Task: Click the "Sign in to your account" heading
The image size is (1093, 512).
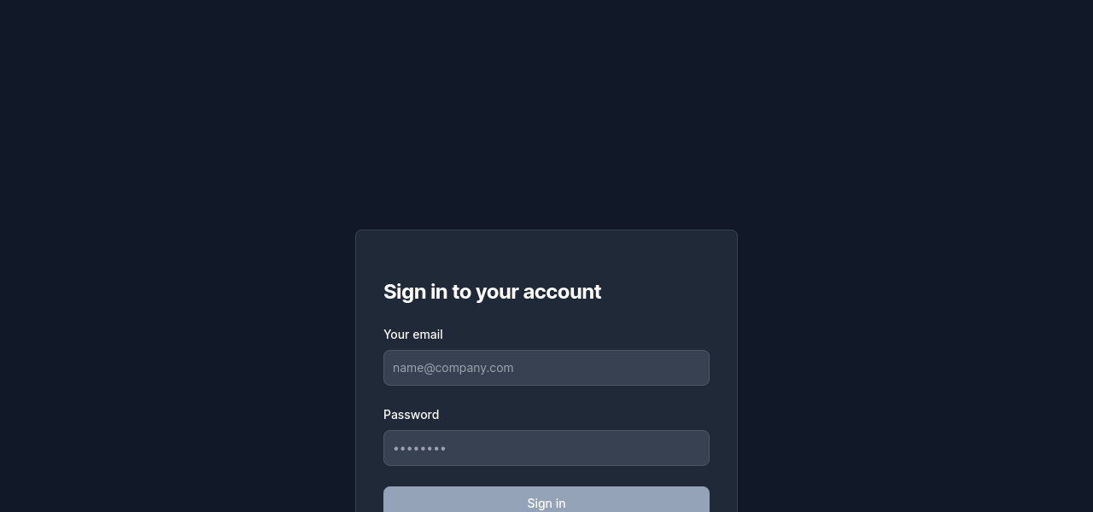Action: [492, 292]
